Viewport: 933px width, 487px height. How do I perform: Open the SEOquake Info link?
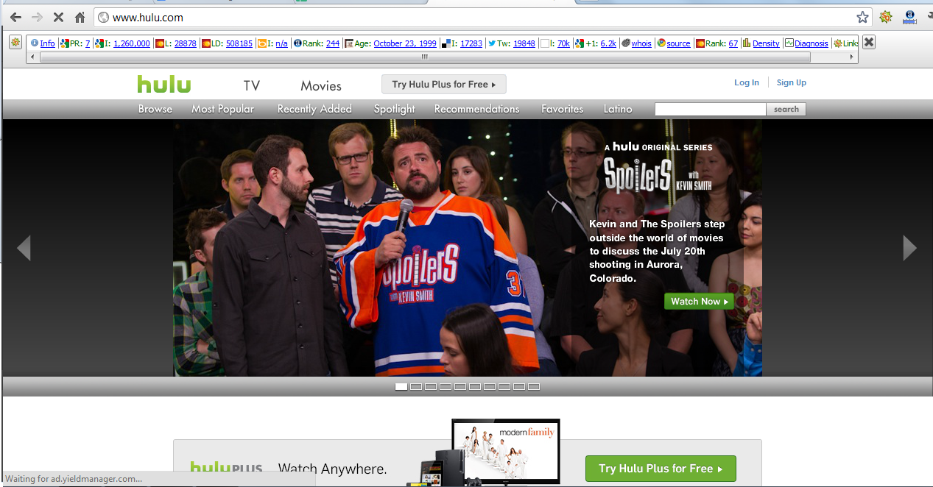click(x=47, y=43)
